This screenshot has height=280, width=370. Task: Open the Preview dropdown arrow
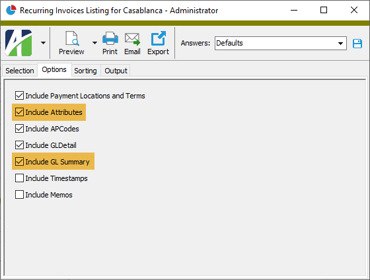point(94,43)
